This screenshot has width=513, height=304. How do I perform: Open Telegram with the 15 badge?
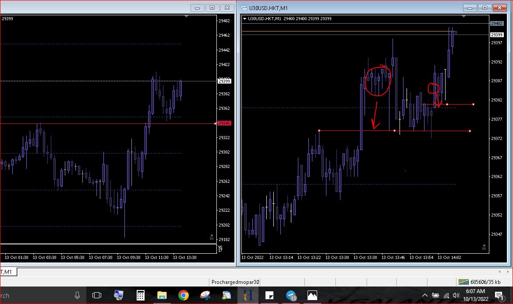click(291, 296)
